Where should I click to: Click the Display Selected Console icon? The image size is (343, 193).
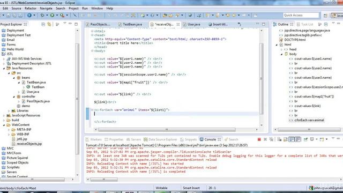tap(312, 139)
